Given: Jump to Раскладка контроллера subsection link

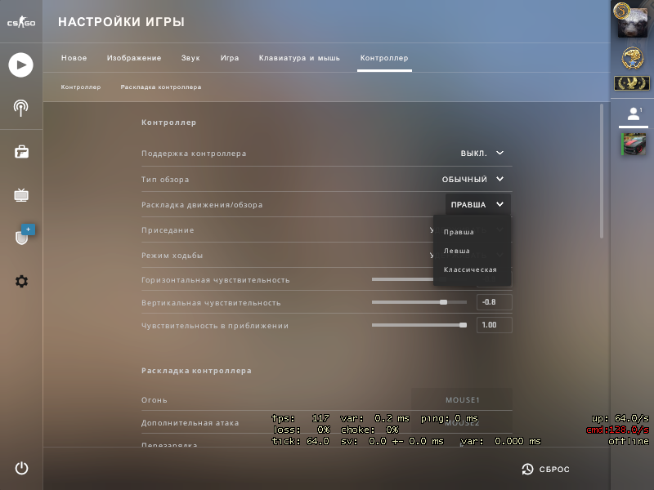Looking at the screenshot, I should (161, 87).
